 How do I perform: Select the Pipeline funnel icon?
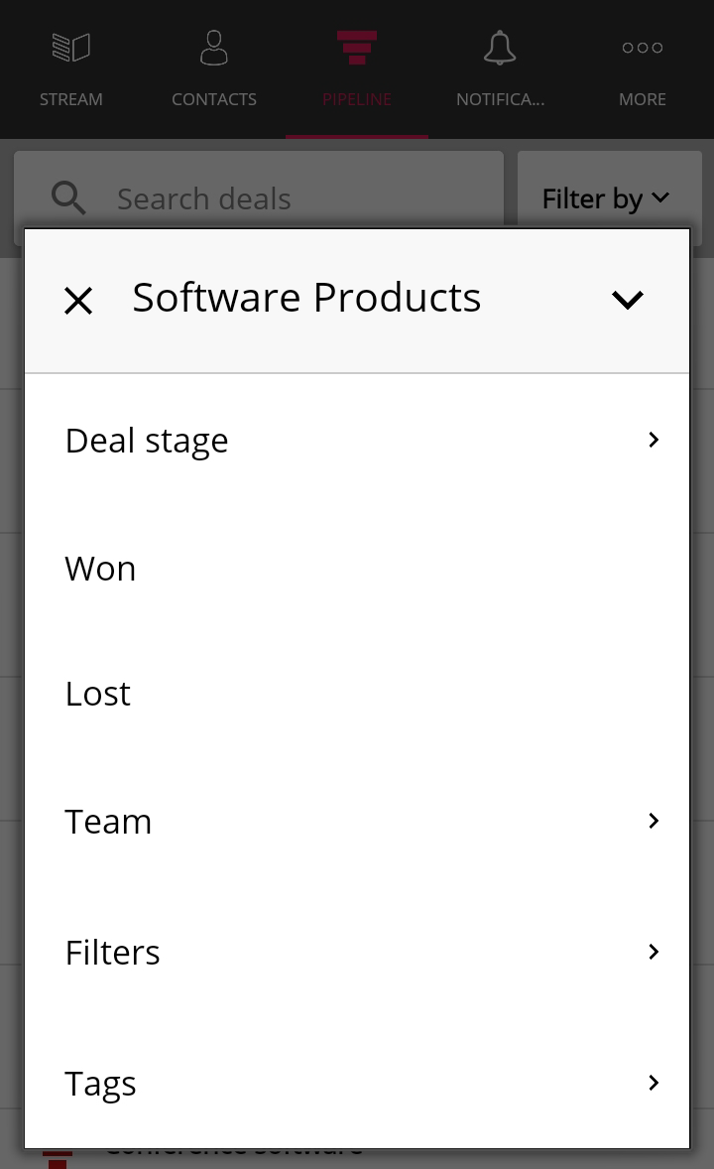click(x=357, y=48)
